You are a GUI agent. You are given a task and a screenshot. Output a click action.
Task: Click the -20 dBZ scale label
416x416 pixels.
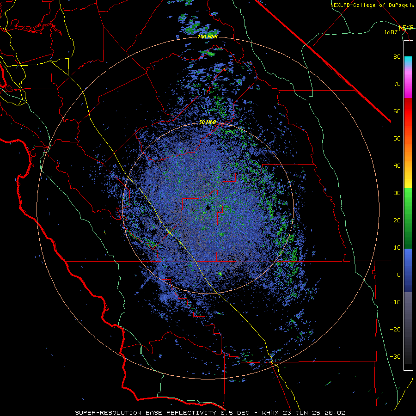coord(395,330)
